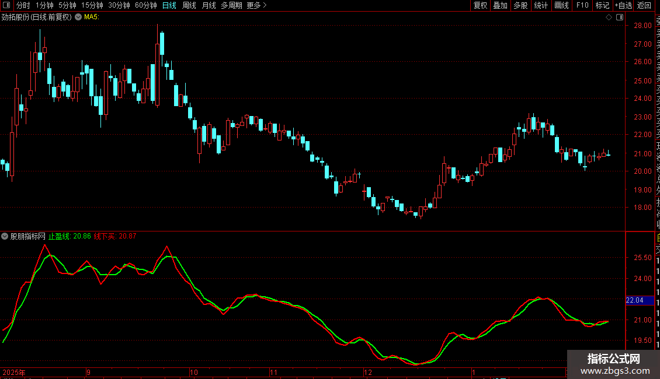Click the 股朋指标网 indicator name
The image size is (660, 379).
point(28,237)
